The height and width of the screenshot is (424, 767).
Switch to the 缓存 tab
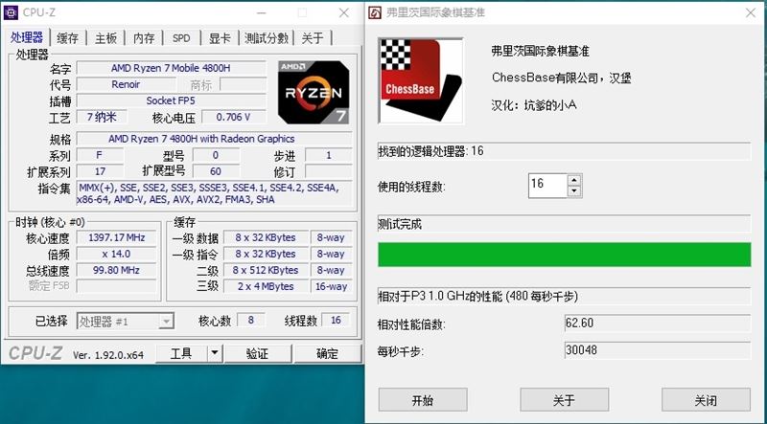click(67, 38)
